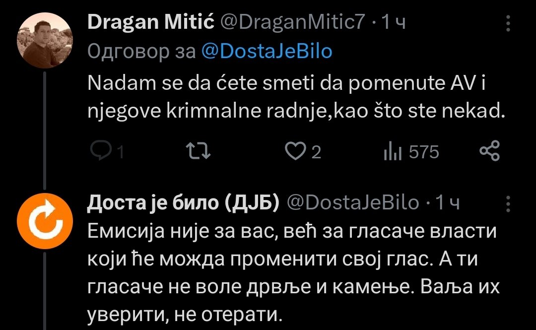Image resolution: width=536 pixels, height=330 pixels.
Task: Click the blue @DostaJeBilo mention link
Action: click(267, 50)
